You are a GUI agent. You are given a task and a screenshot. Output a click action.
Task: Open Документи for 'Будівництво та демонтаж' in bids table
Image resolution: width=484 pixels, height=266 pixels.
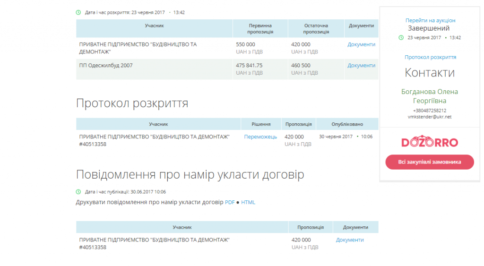tap(361, 44)
